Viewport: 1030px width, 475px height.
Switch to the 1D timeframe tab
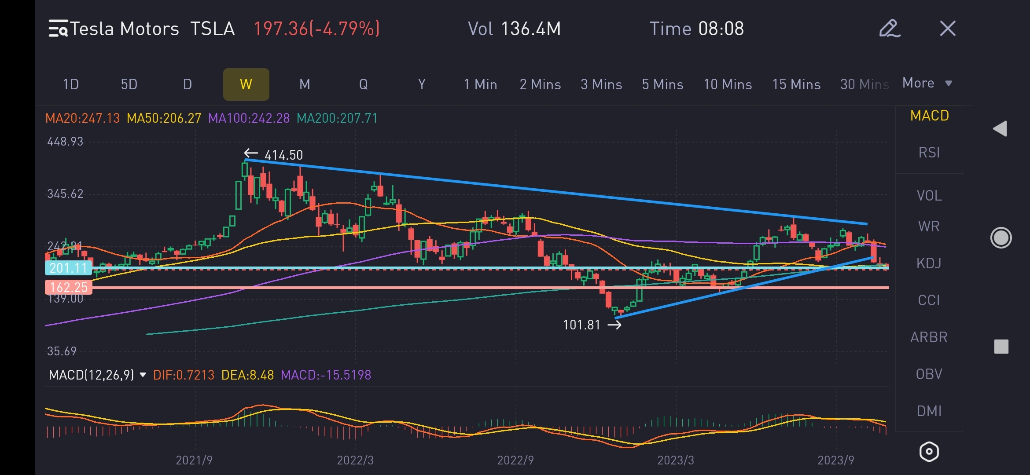pos(71,84)
